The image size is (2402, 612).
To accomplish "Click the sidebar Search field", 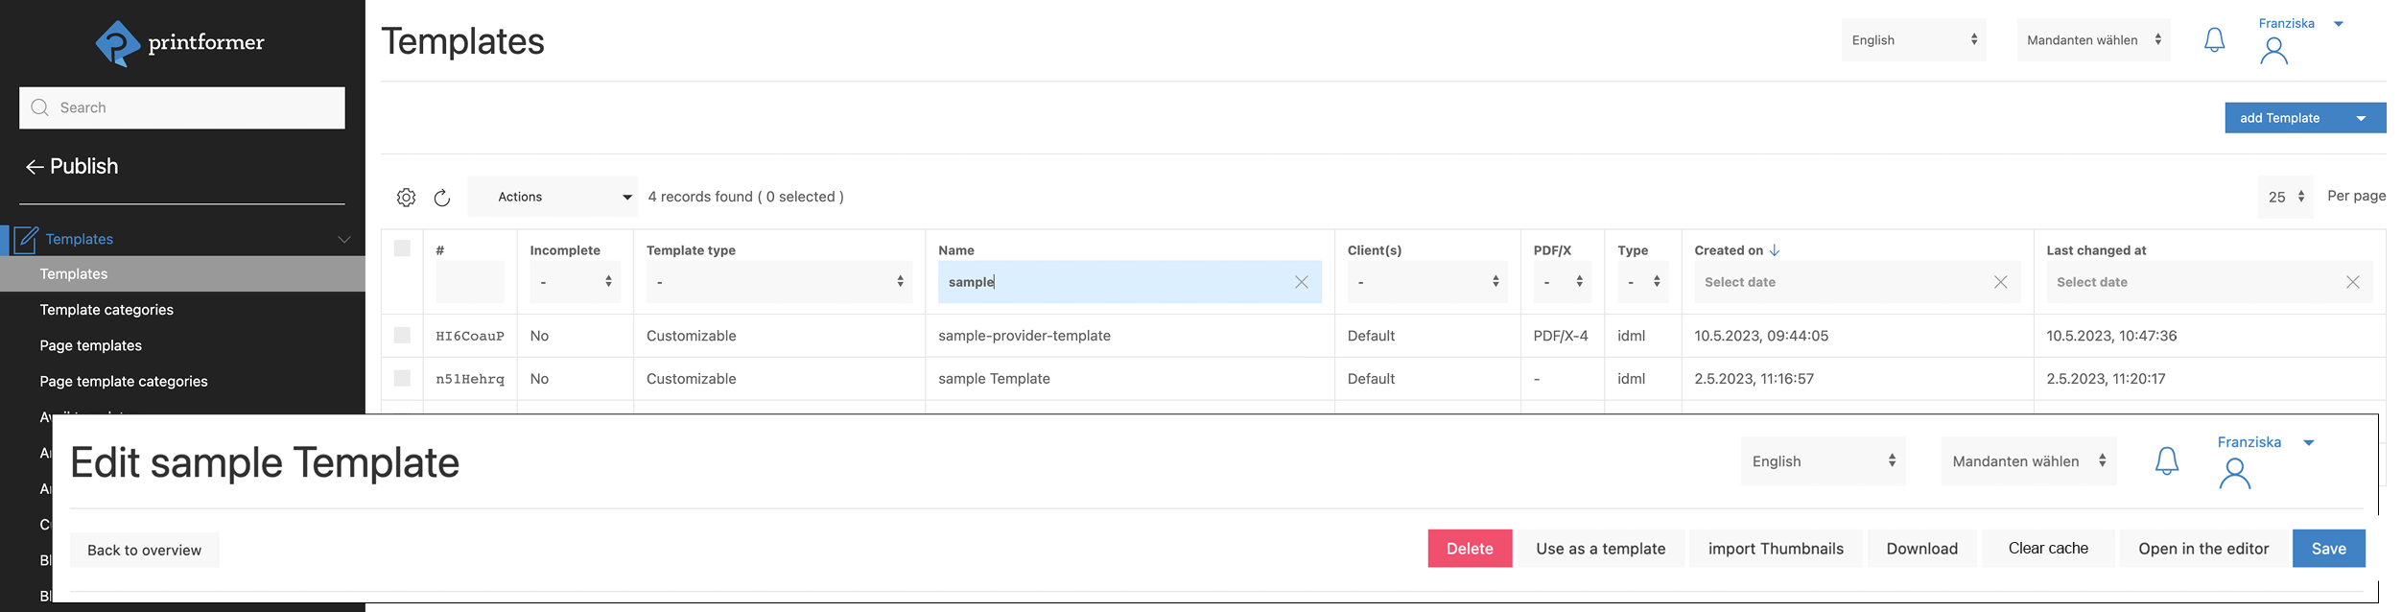I will click(x=182, y=107).
